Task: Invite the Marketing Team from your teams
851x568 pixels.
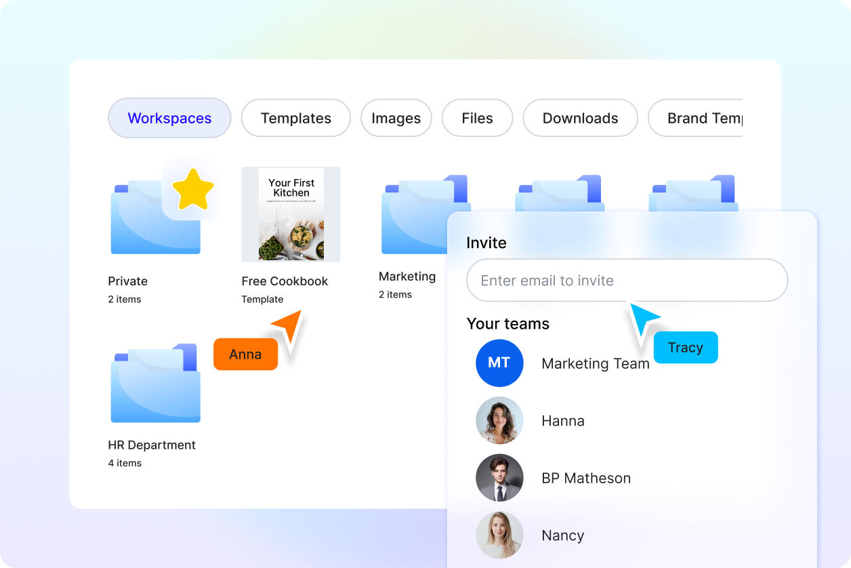Action: (595, 363)
